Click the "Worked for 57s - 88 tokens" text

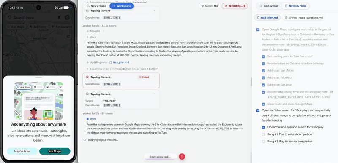(x=98, y=113)
